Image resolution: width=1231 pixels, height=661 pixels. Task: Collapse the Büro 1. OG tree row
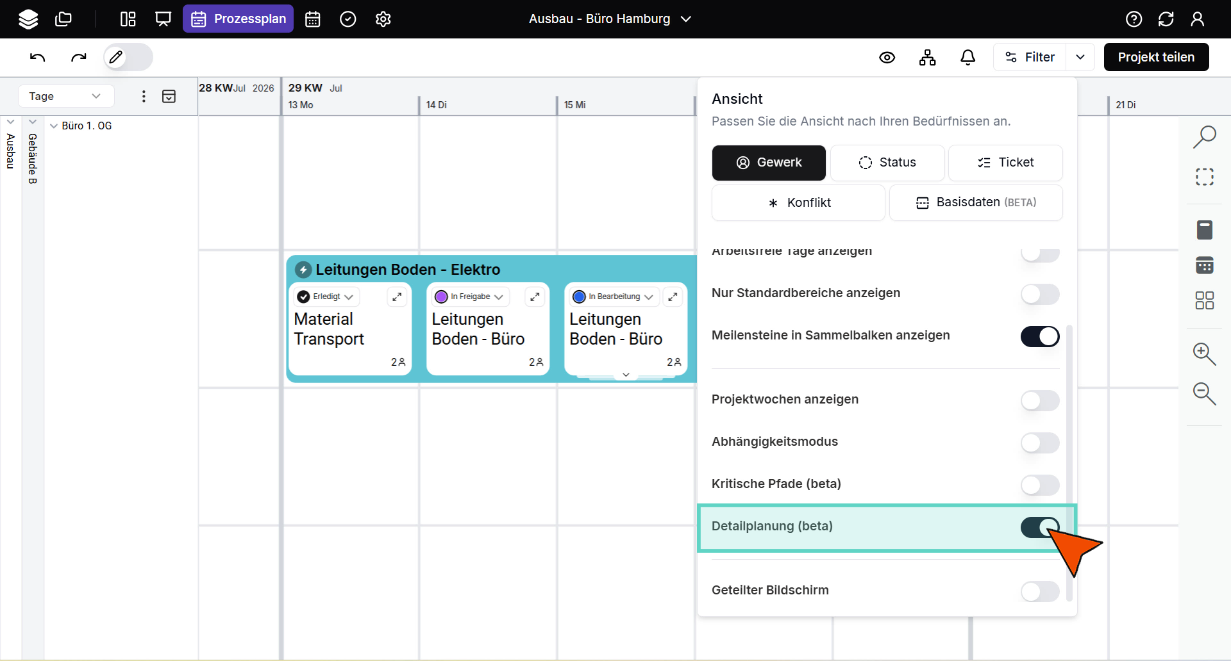[54, 126]
